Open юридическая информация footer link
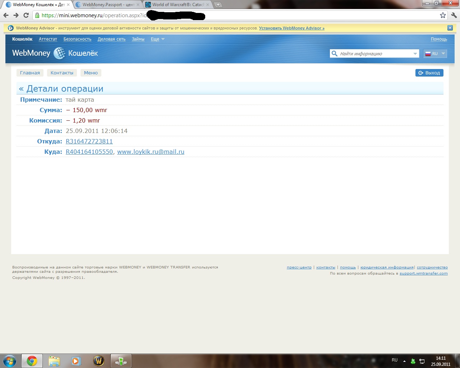Viewport: 460px width, 368px height. [387, 267]
